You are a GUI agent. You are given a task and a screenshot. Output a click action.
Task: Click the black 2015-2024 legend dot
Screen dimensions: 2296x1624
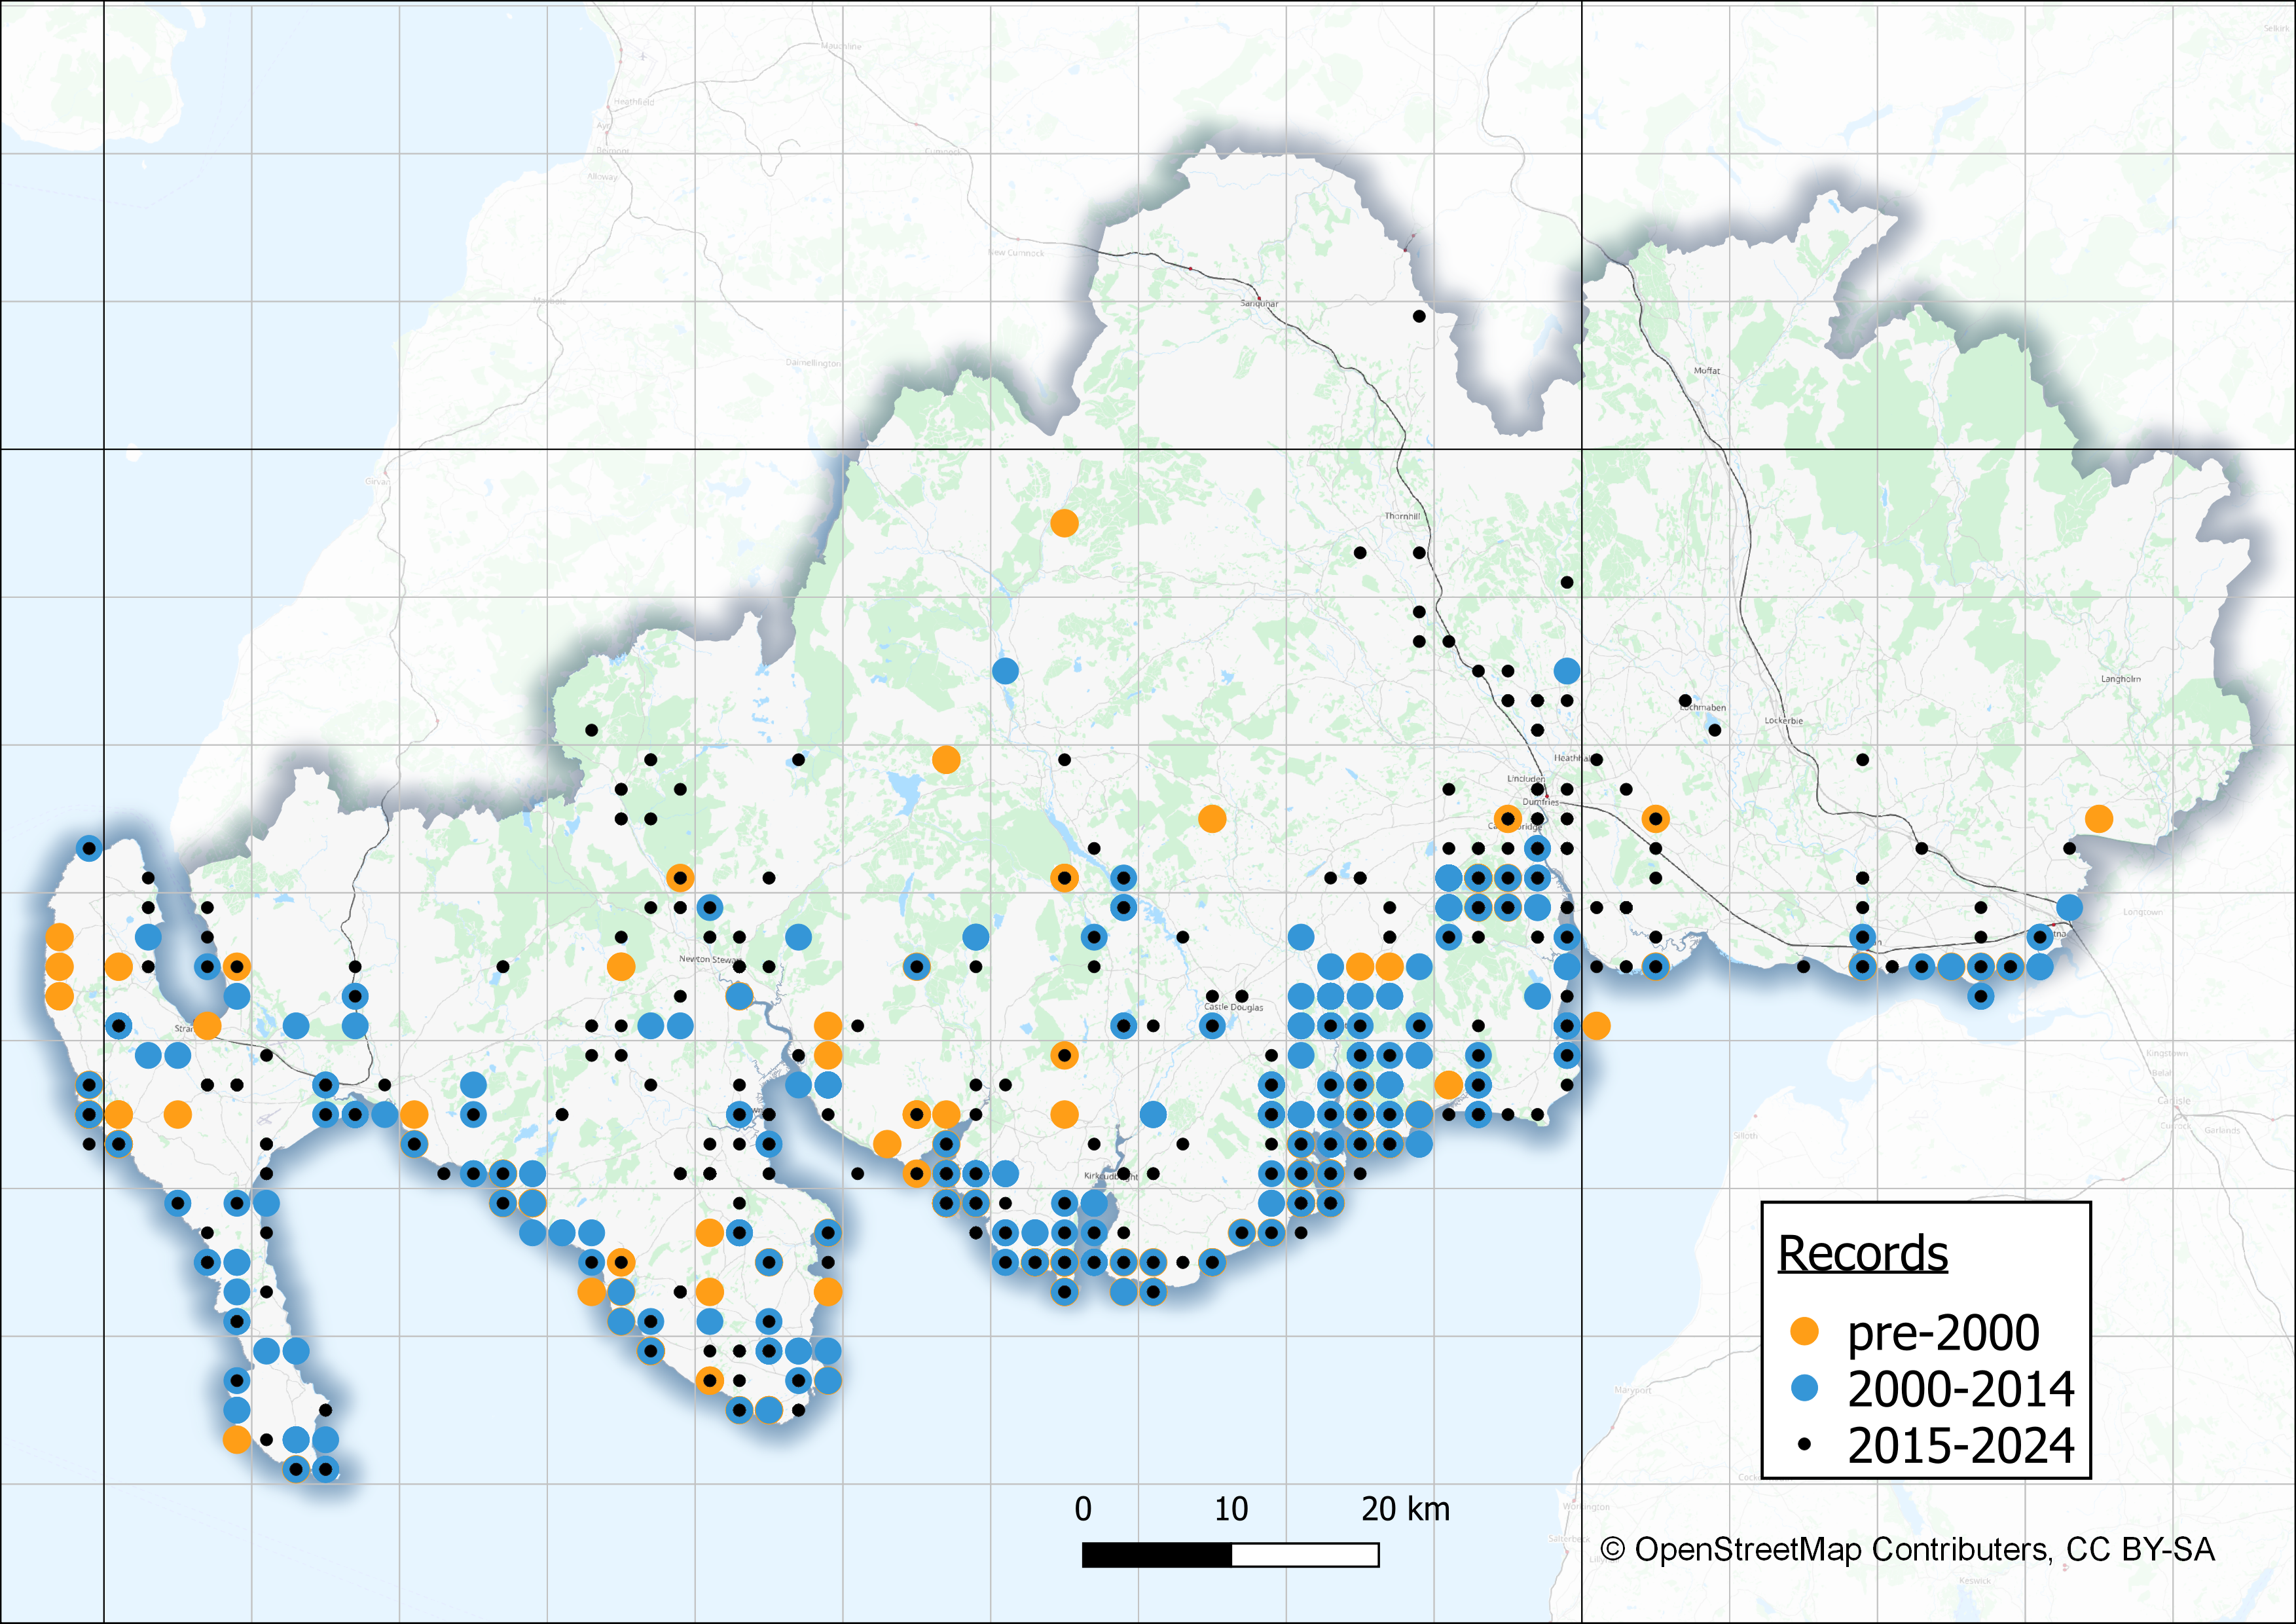[1804, 1444]
